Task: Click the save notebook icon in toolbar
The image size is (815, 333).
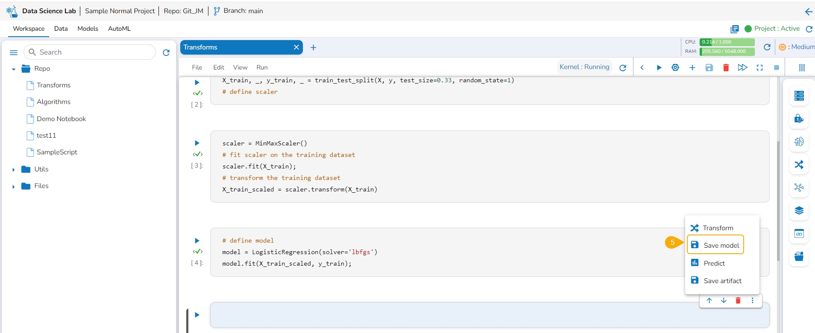Action: [709, 67]
